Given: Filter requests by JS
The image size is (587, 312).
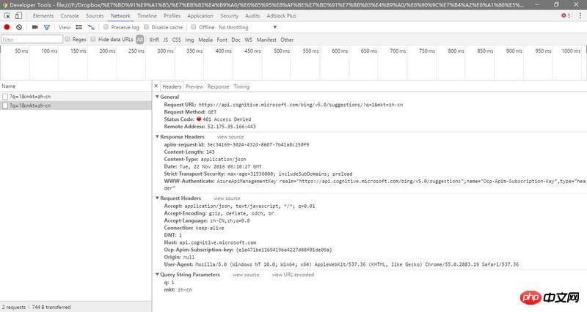Looking at the screenshot, I should point(166,40).
